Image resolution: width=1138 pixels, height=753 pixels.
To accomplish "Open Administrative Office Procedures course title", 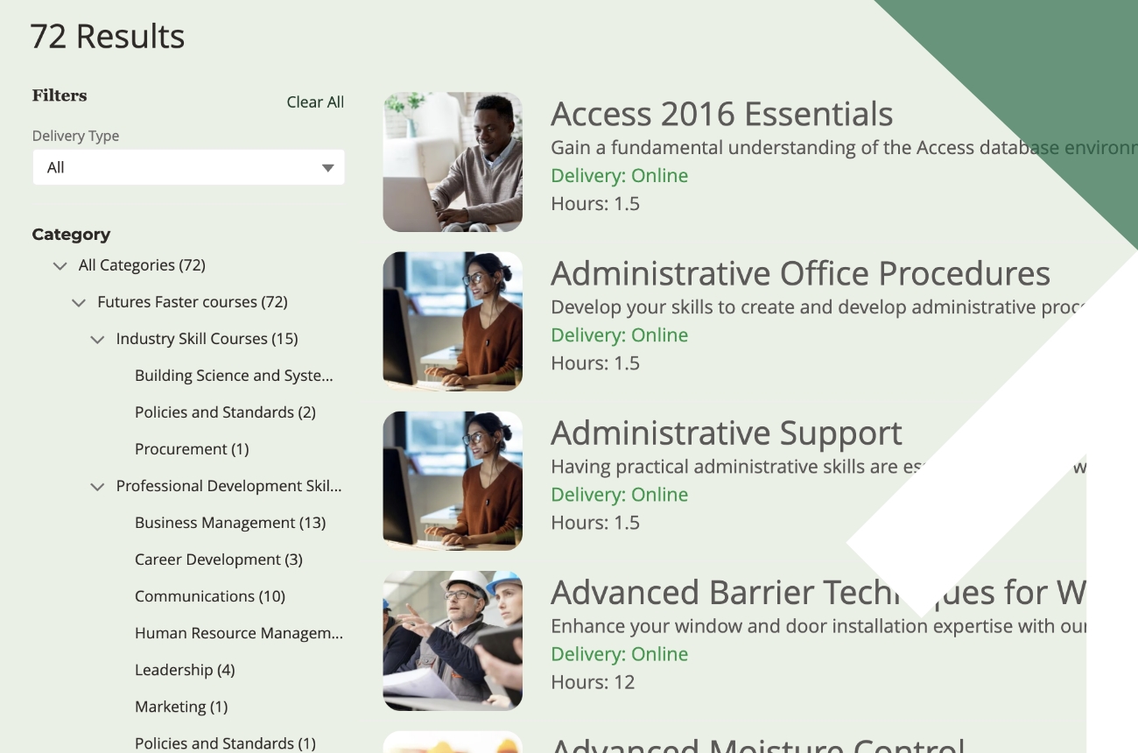I will point(800,273).
